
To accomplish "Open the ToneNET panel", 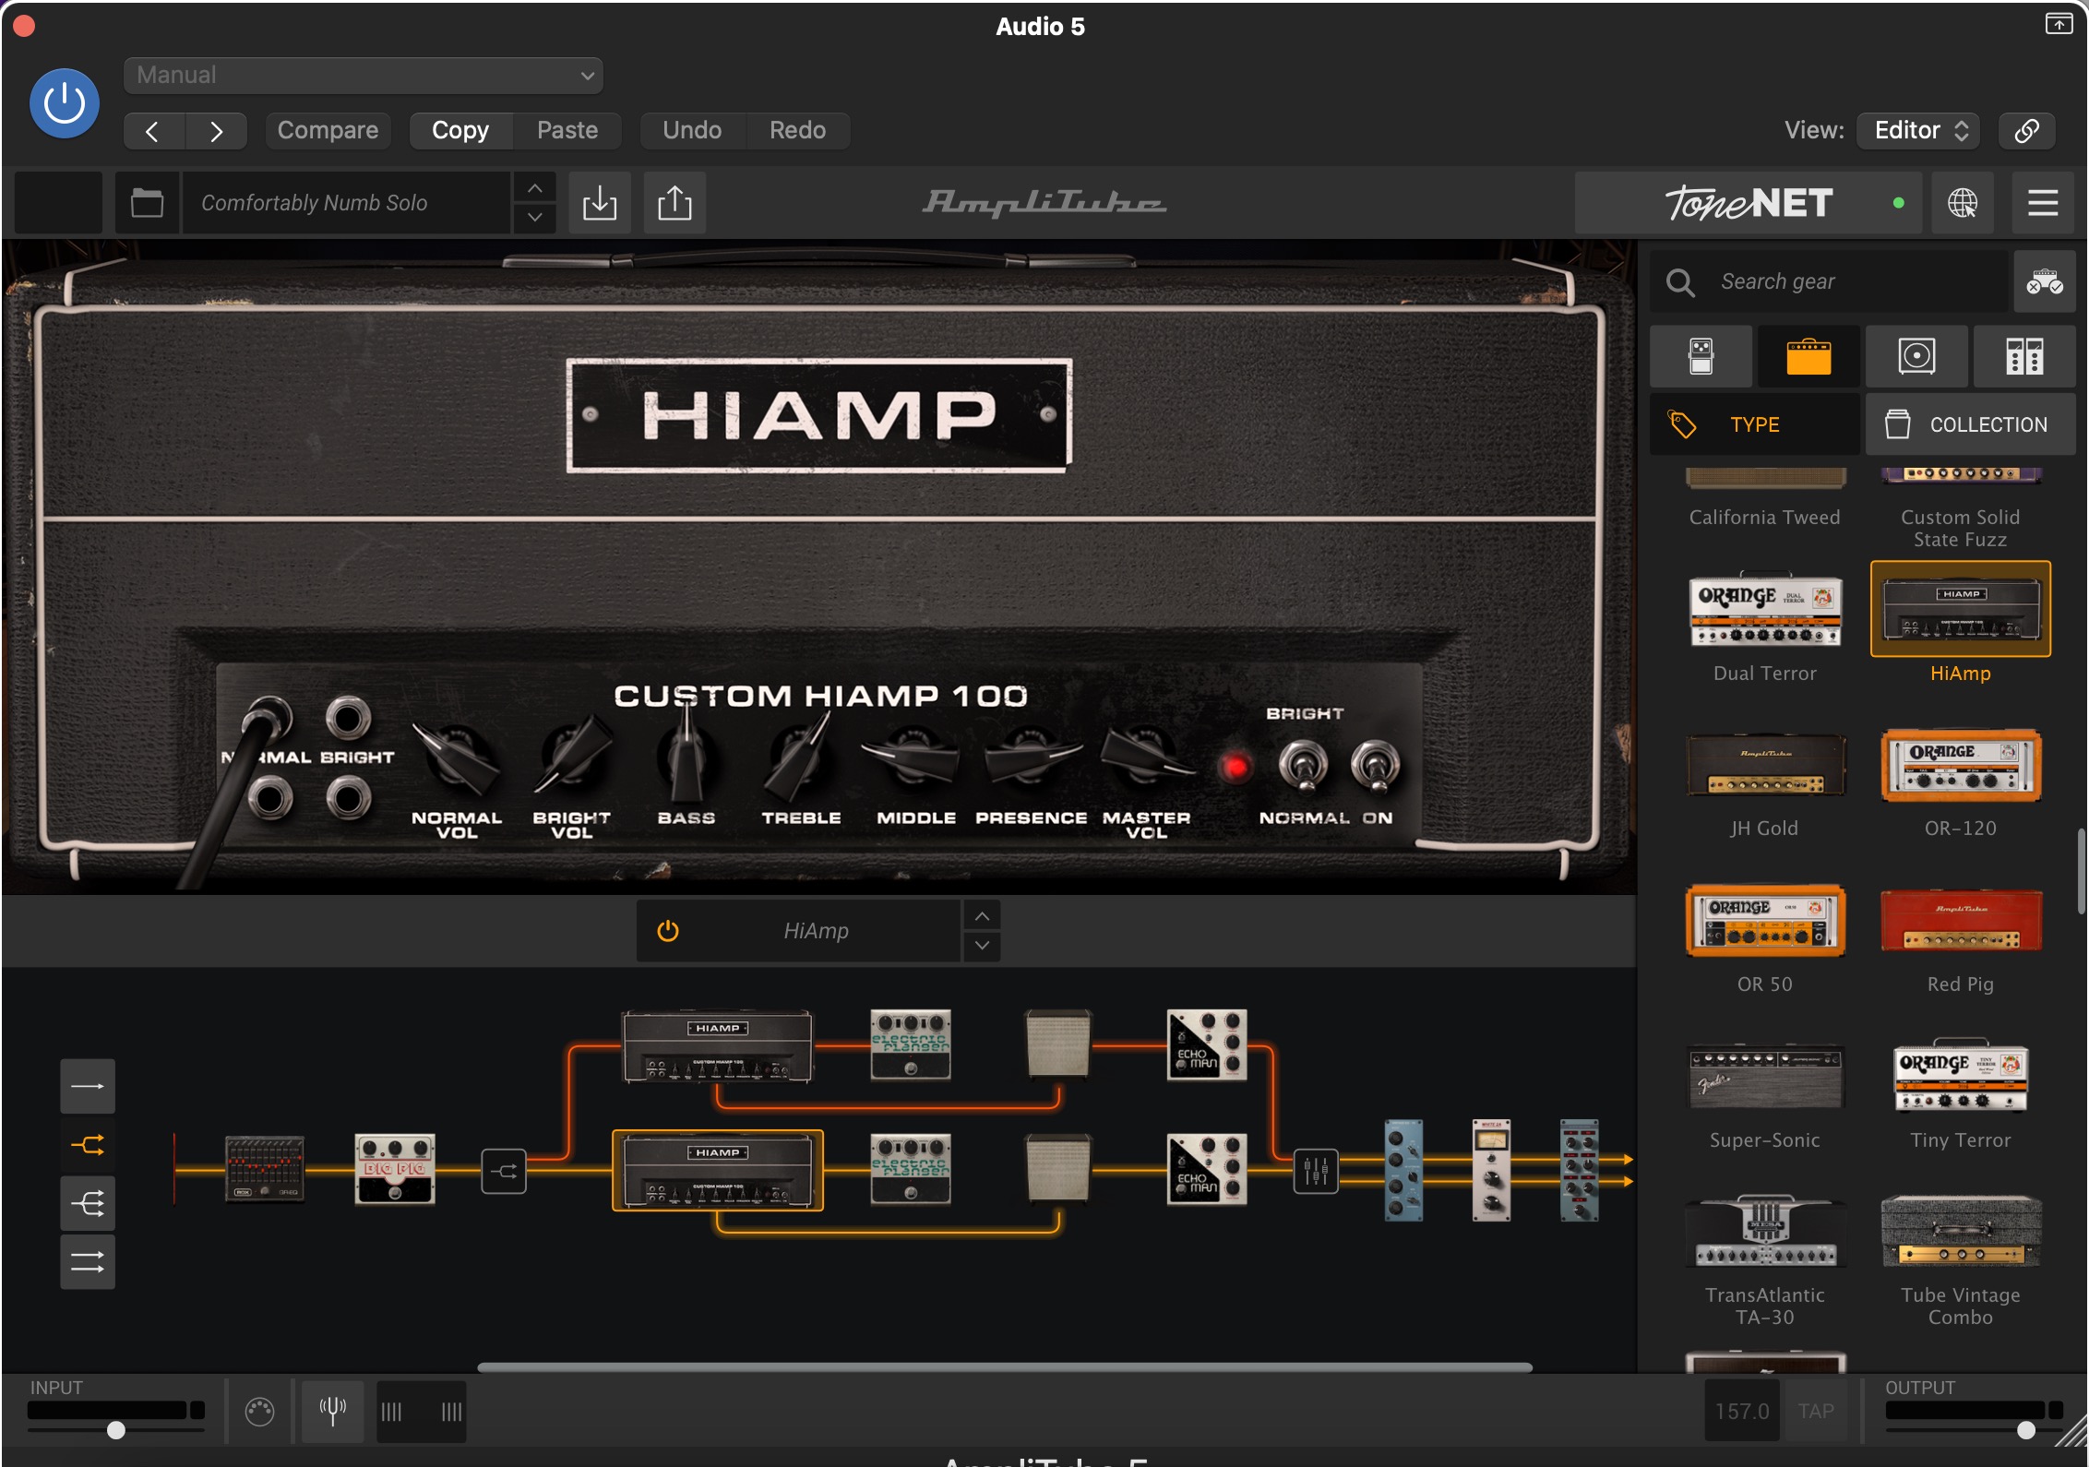I will [1748, 202].
